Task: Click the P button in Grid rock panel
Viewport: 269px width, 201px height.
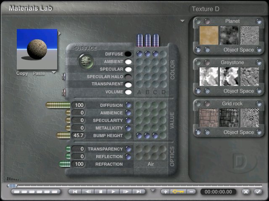Action: 207,132
